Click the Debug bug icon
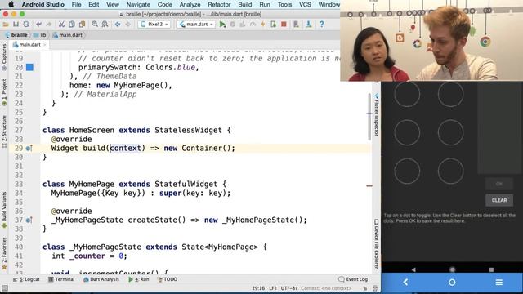The image size is (523, 294). (233, 24)
